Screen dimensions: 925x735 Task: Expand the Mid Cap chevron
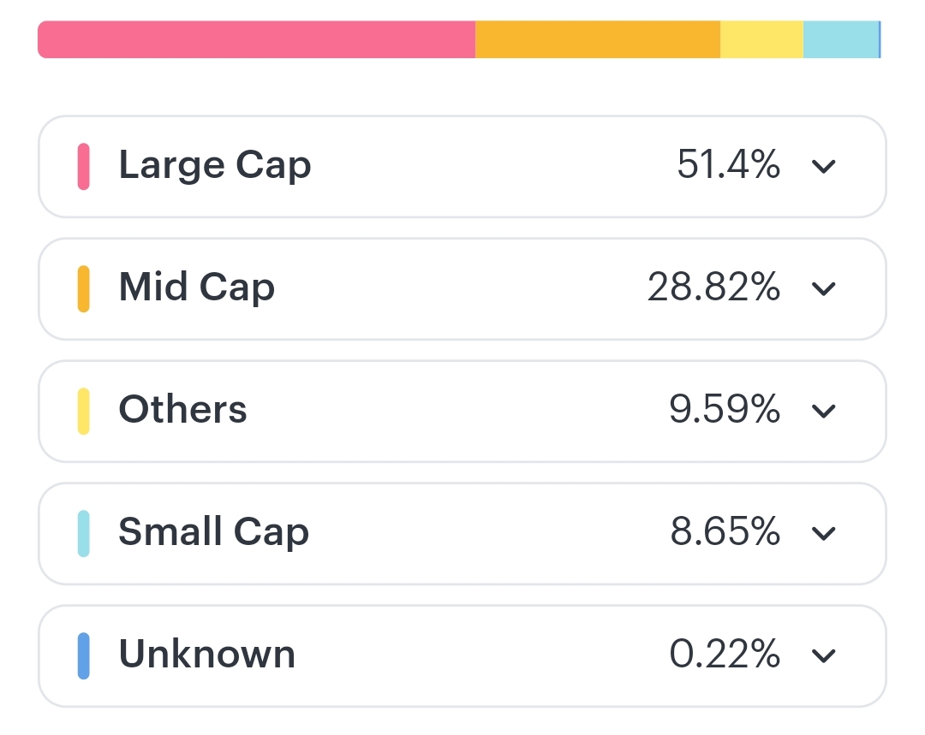(x=823, y=288)
